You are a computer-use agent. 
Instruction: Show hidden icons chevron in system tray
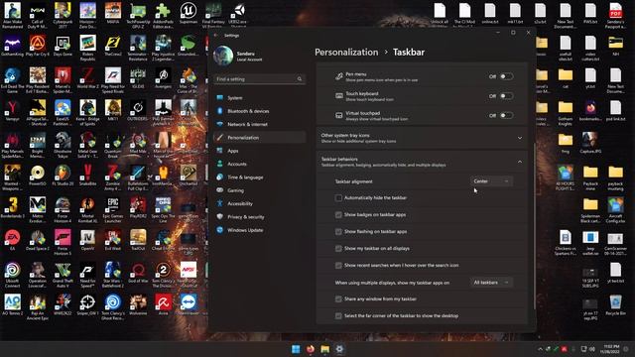540,349
